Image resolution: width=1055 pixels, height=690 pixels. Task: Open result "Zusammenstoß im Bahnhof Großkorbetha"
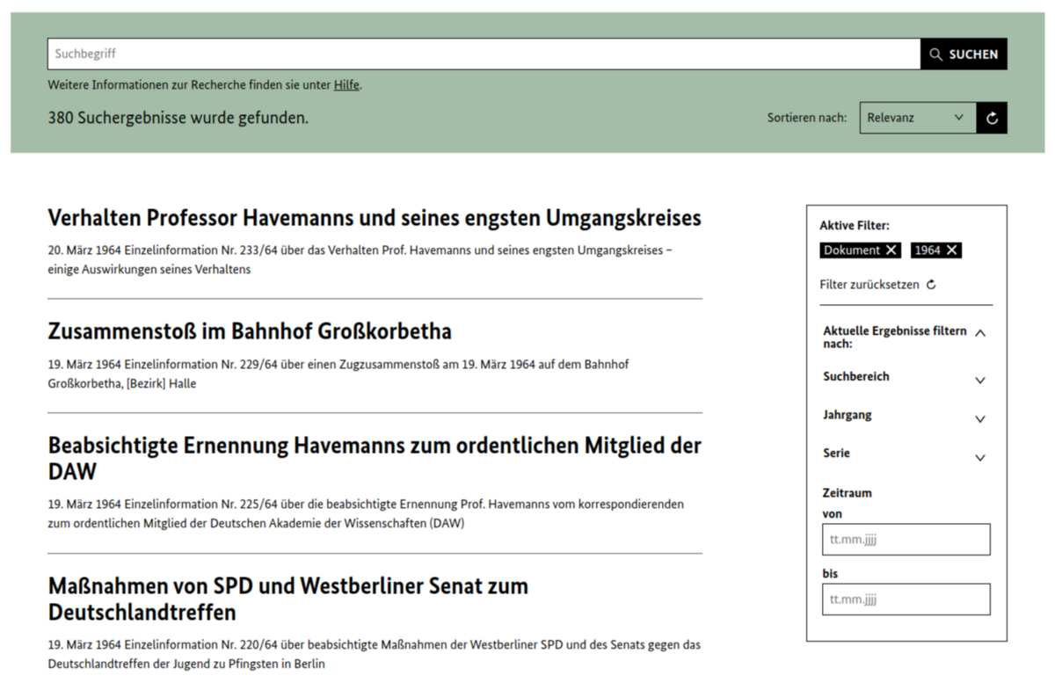[x=249, y=331]
